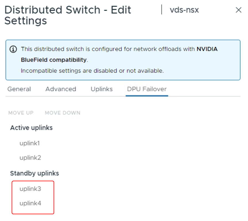Open the Advanced tab
248x221 pixels.
tap(61, 89)
